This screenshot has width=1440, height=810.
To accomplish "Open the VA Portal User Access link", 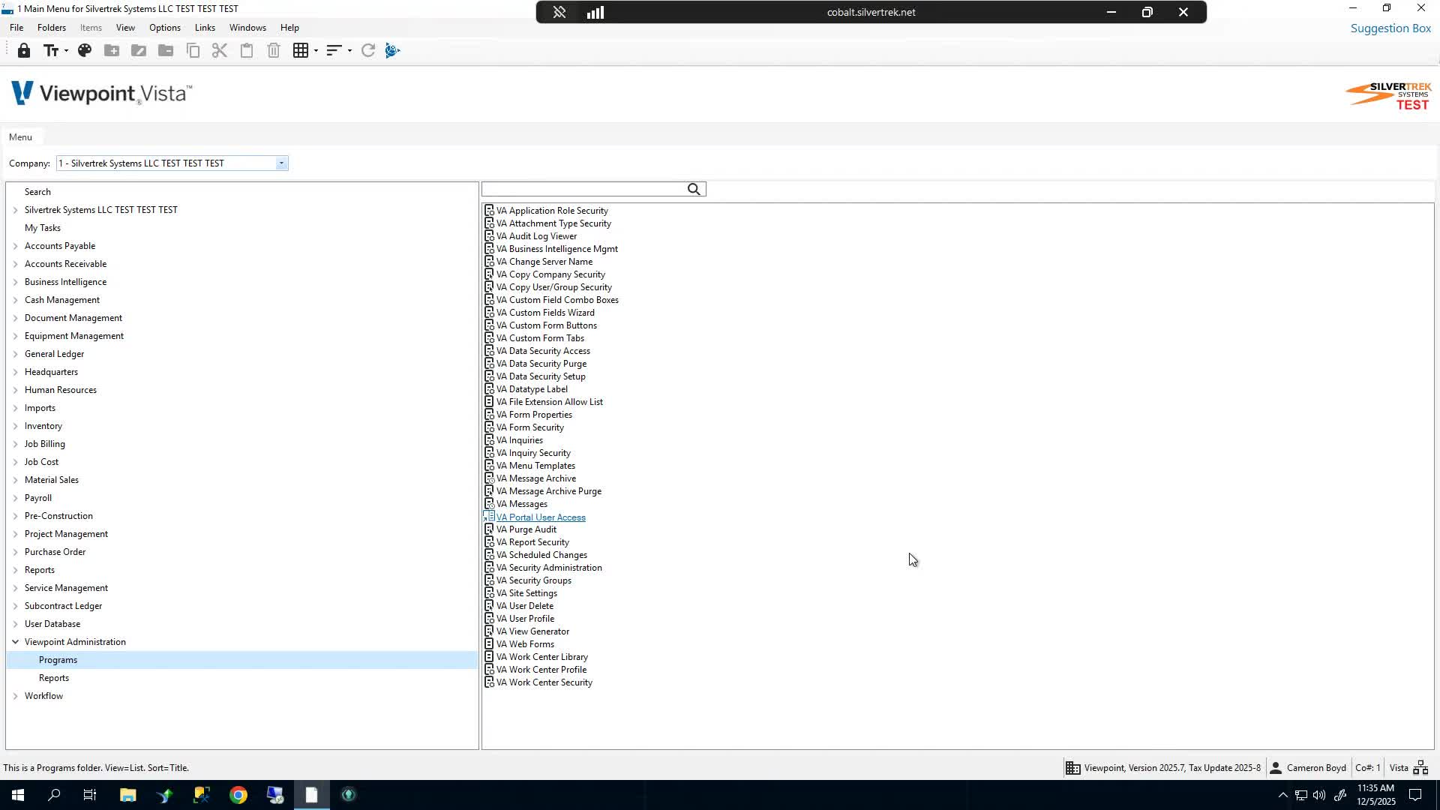I will tap(541, 517).
